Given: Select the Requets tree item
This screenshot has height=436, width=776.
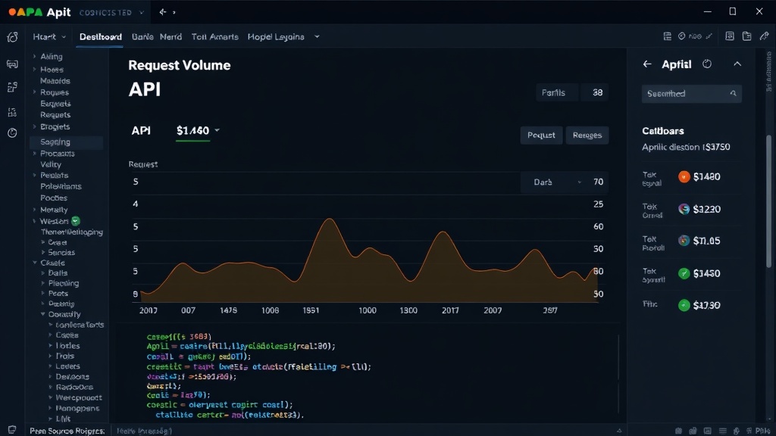Looking at the screenshot, I should 55,115.
